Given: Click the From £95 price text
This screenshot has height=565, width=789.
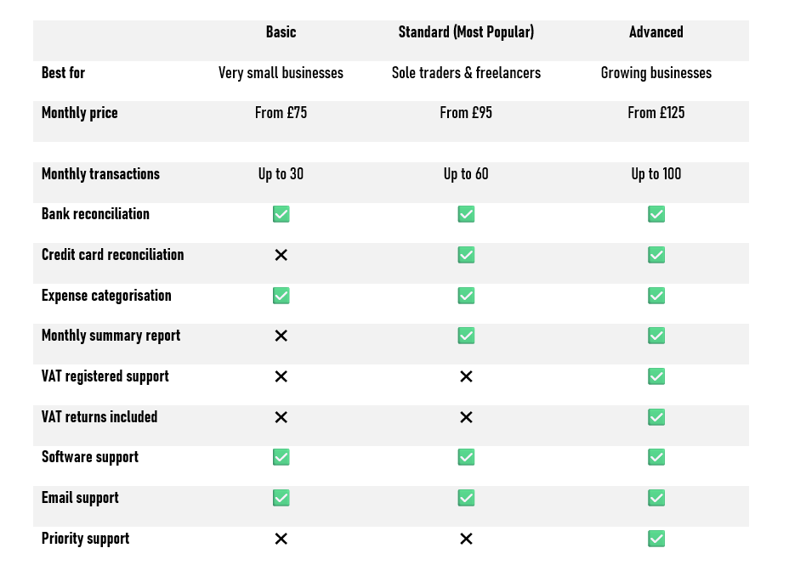Looking at the screenshot, I should tap(466, 113).
